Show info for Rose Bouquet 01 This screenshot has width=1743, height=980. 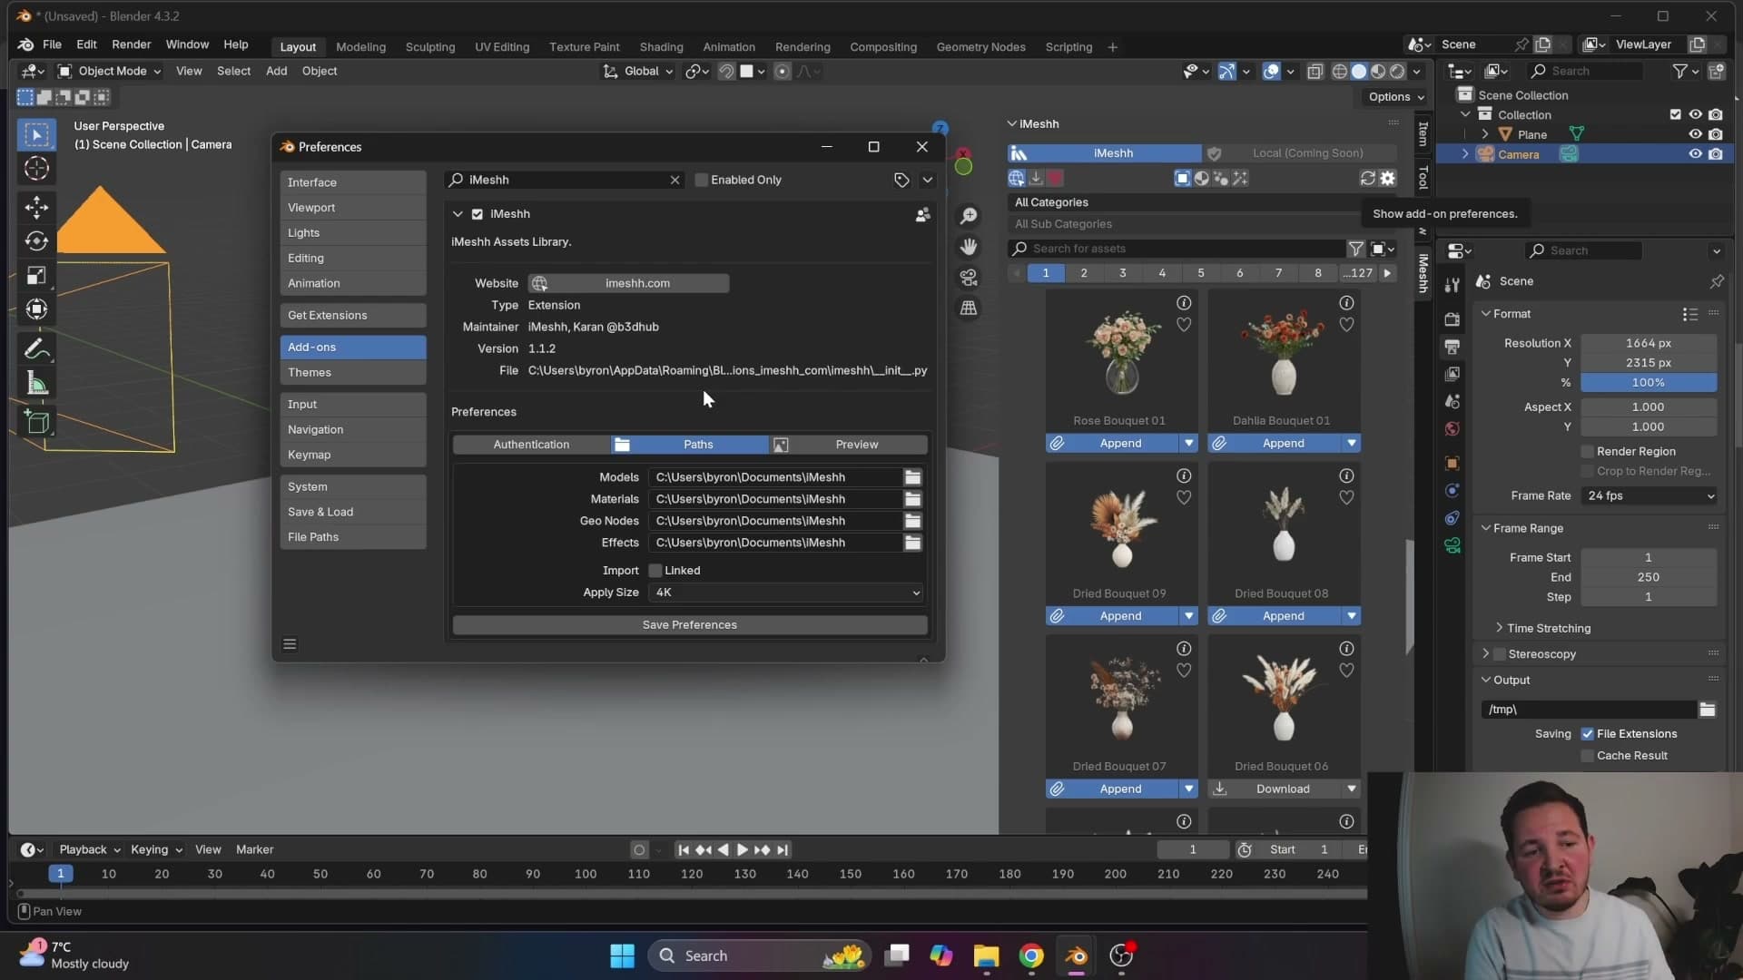(1184, 302)
